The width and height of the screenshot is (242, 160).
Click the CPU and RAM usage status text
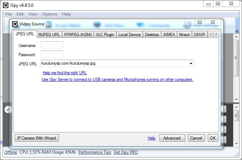point(48,152)
